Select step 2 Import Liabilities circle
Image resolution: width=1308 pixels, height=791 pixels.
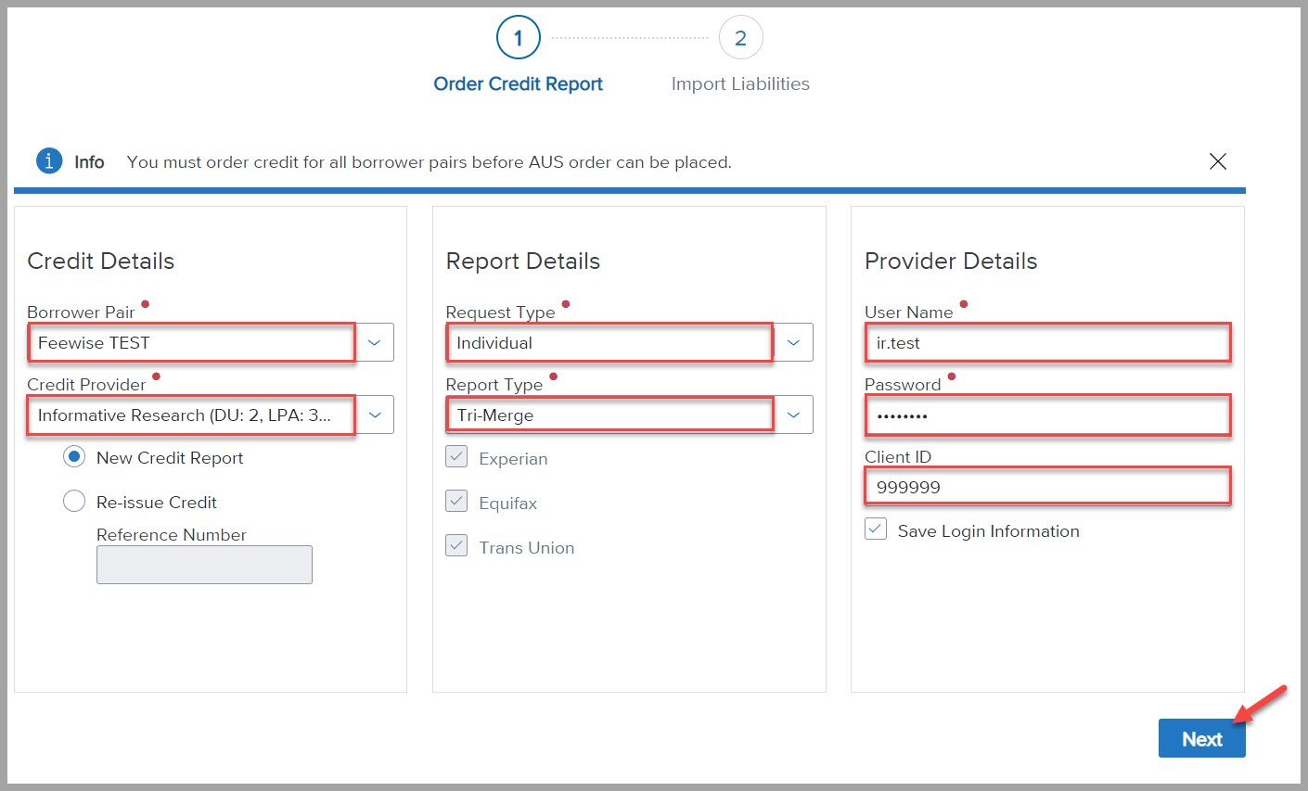pyautogui.click(x=740, y=38)
